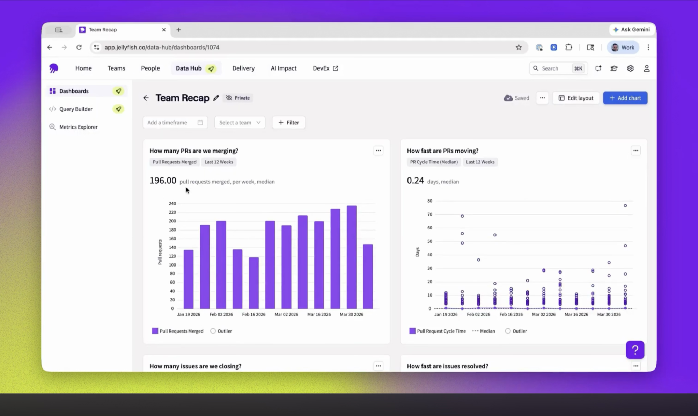
Task: Go back with arrow beside Team Recap
Action: (x=146, y=98)
